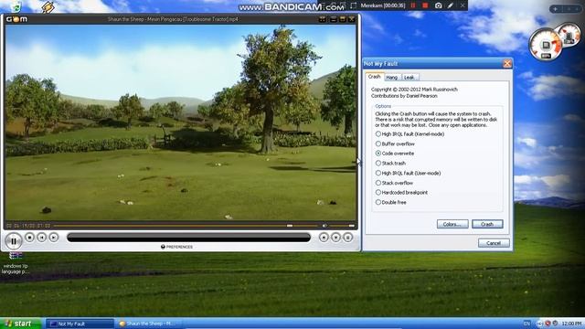Skip to previous track in GOM Player

[41, 238]
